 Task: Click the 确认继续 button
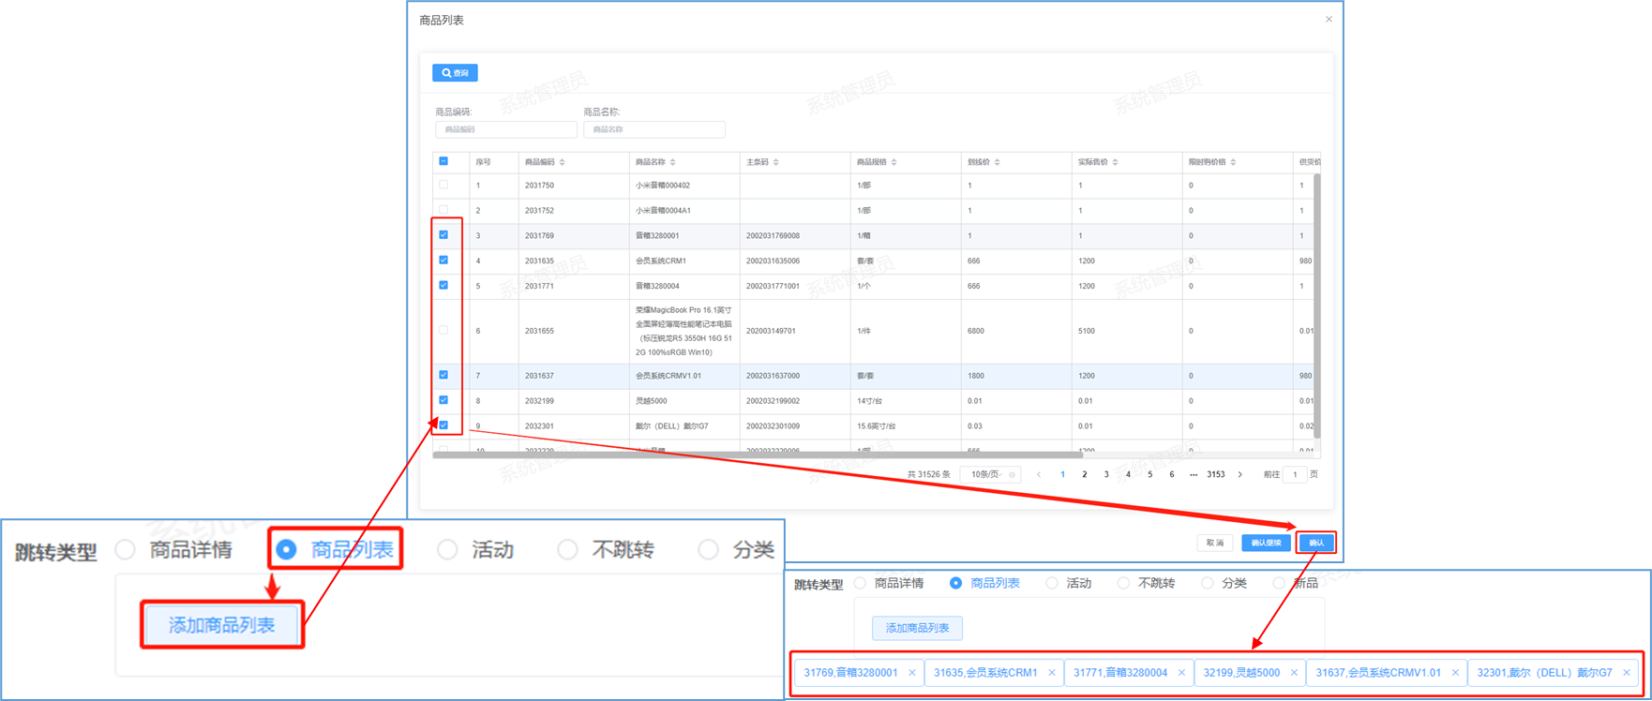point(1266,543)
